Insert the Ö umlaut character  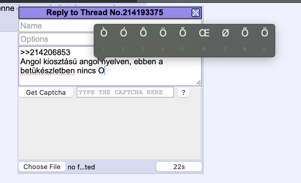click(163, 32)
